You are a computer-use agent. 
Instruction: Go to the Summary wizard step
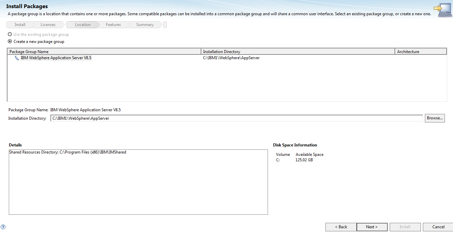[145, 25]
